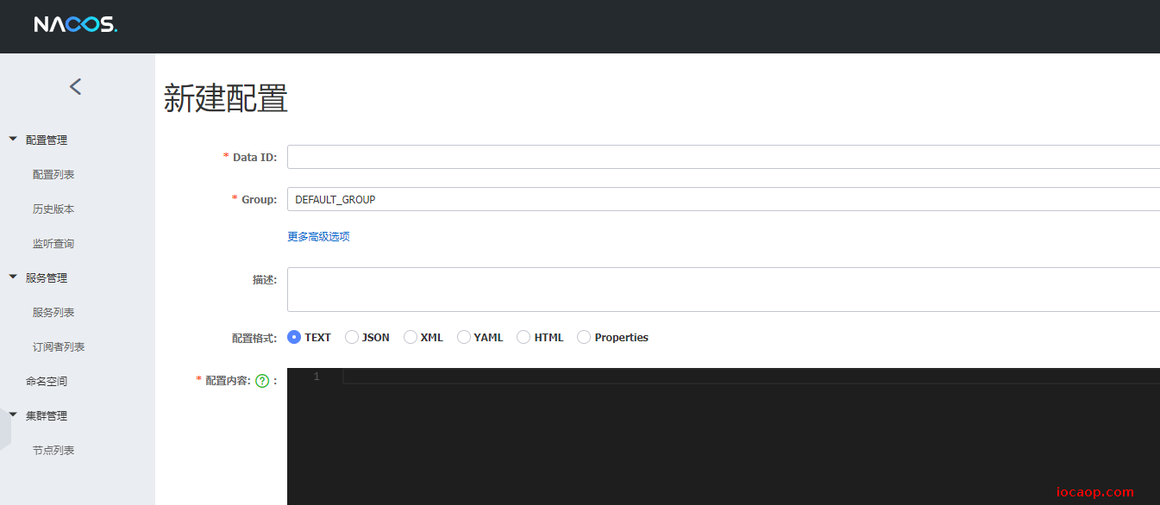Pick the XML format radio button

411,337
